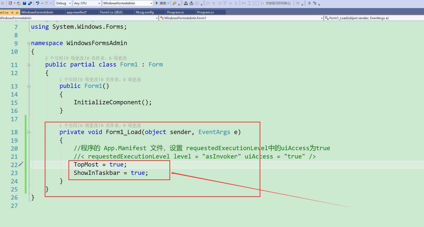Click the Make Same Height icon
Screen dimensions: 424x227
[249, 3]
